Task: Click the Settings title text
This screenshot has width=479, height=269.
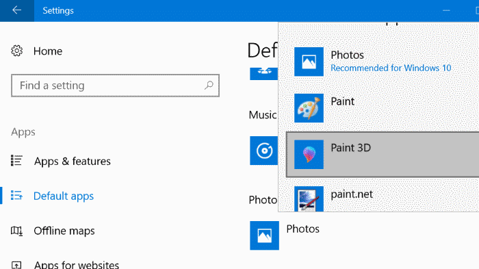Action: pos(58,10)
